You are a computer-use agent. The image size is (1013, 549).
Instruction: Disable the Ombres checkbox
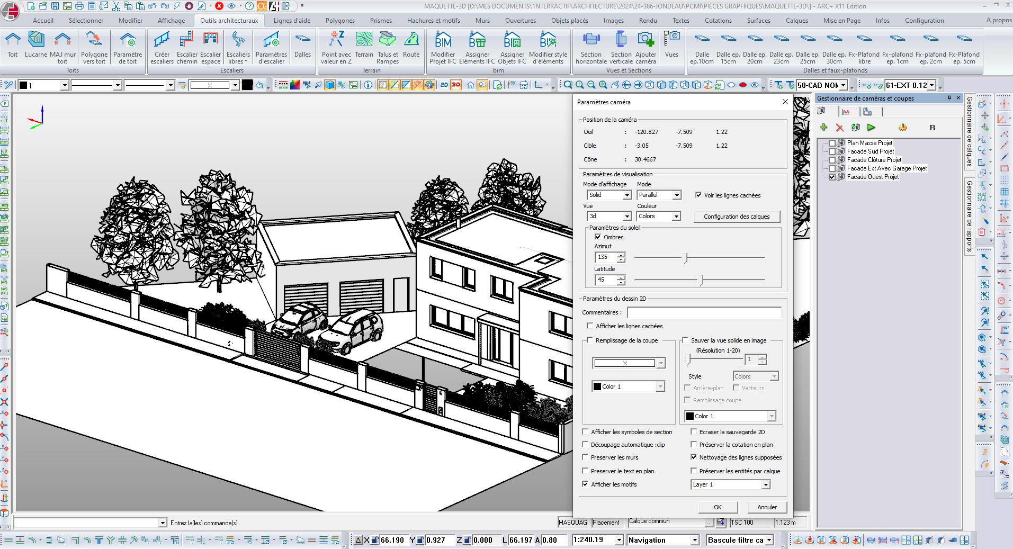pos(598,237)
